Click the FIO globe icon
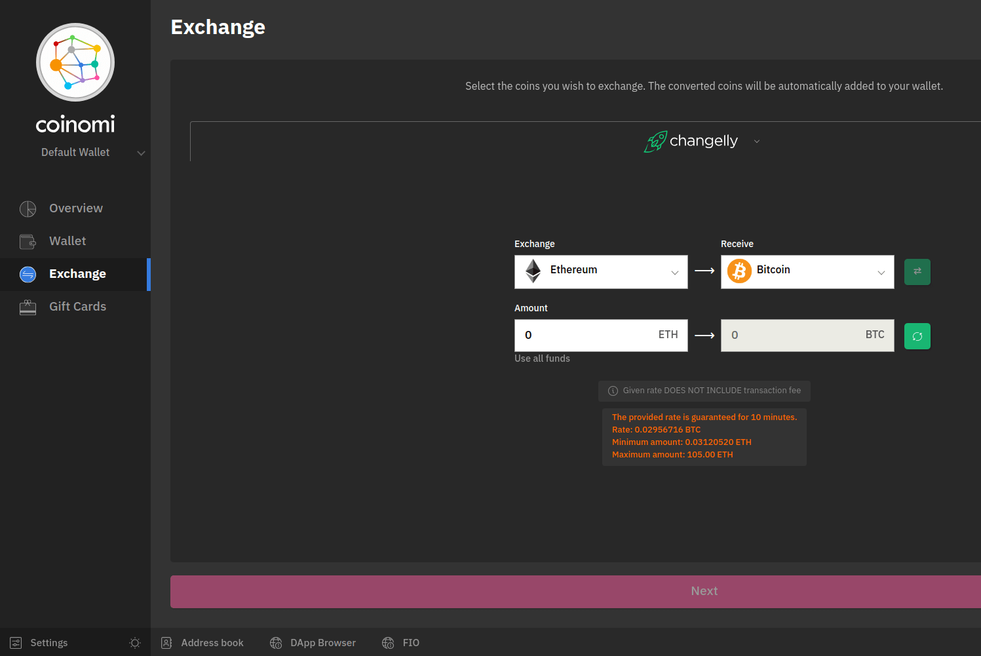 pyautogui.click(x=387, y=642)
